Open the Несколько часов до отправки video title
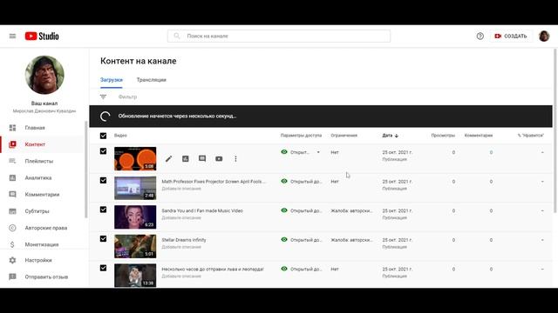 tap(213, 269)
